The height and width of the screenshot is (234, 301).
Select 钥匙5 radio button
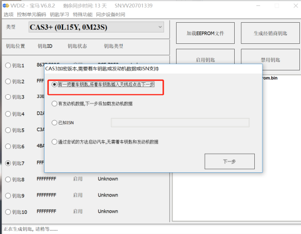8,130
